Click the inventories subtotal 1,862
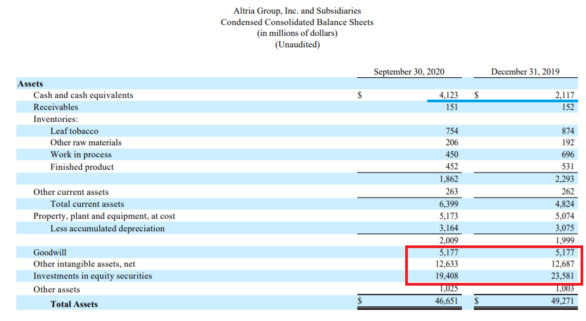Image resolution: width=586 pixels, height=321 pixels. 448,179
